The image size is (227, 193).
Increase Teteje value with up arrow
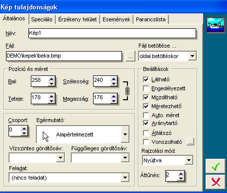[51, 96]
